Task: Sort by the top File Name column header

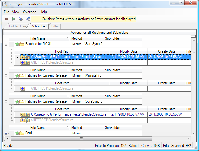Action: click(38, 38)
